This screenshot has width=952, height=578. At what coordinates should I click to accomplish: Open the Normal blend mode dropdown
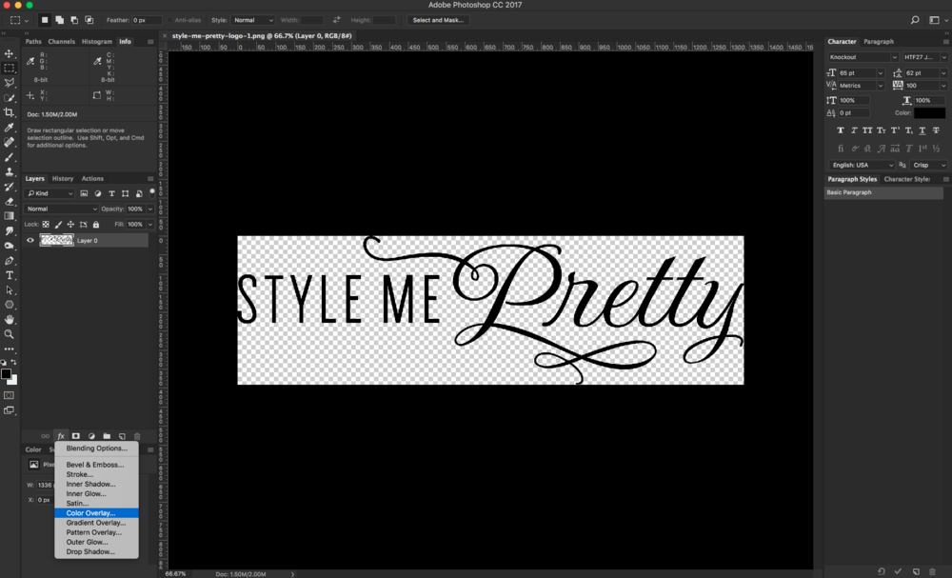click(61, 208)
